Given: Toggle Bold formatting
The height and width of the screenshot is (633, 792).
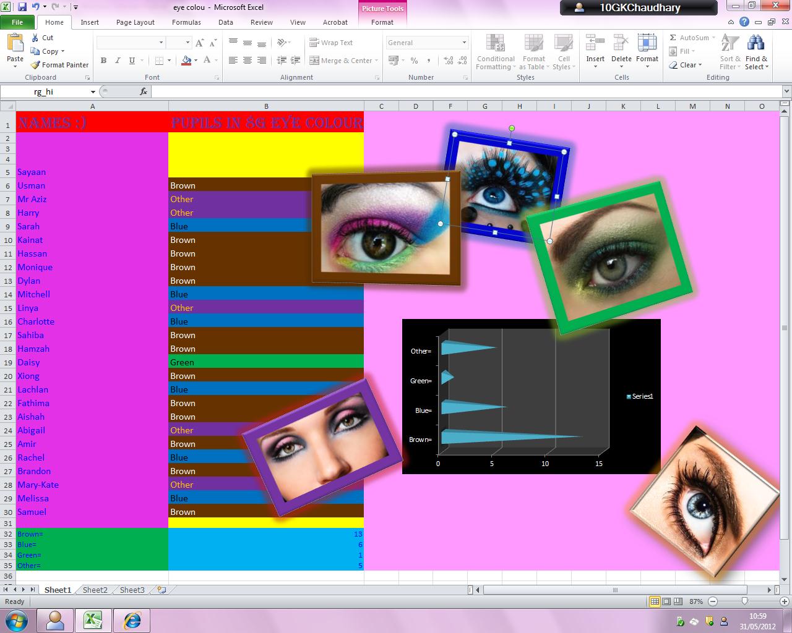Looking at the screenshot, I should coord(103,61).
